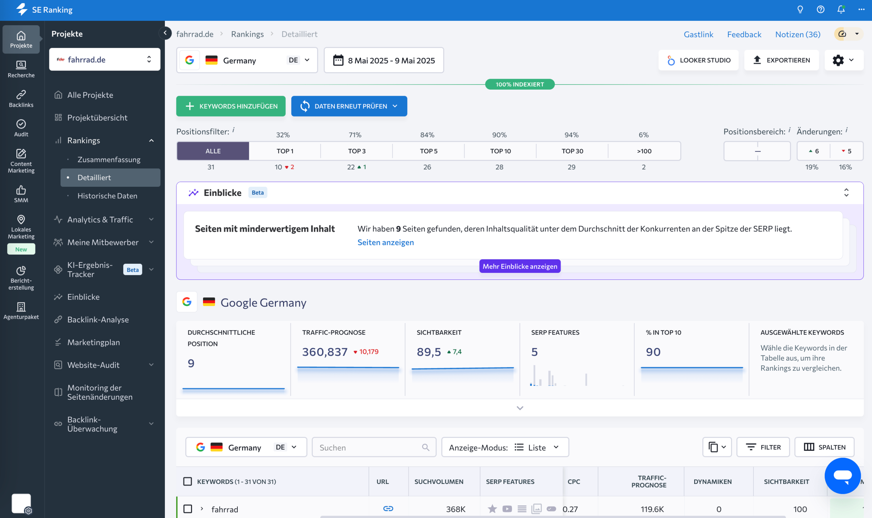
Task: Expand the summary cards chevron
Action: click(520, 408)
